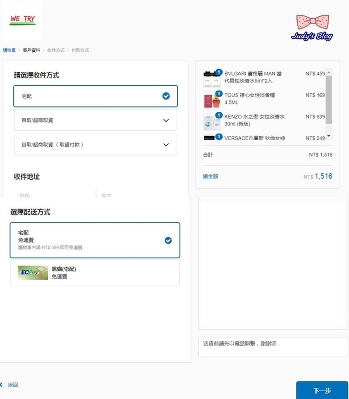Go to 購物車 breadcrumb

[9, 50]
